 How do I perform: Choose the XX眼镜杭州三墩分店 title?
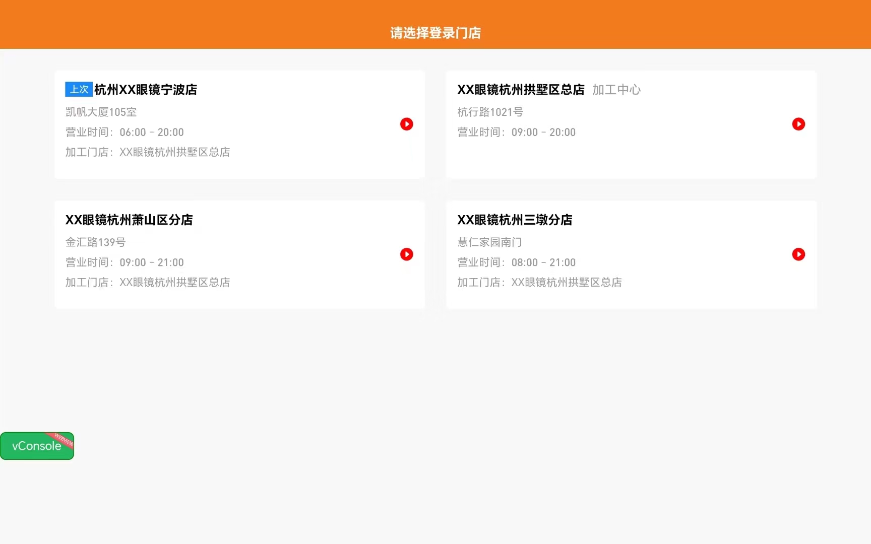514,220
